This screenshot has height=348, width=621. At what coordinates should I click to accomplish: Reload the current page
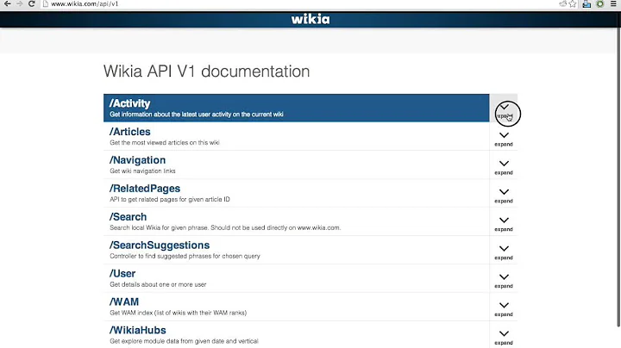(32, 4)
